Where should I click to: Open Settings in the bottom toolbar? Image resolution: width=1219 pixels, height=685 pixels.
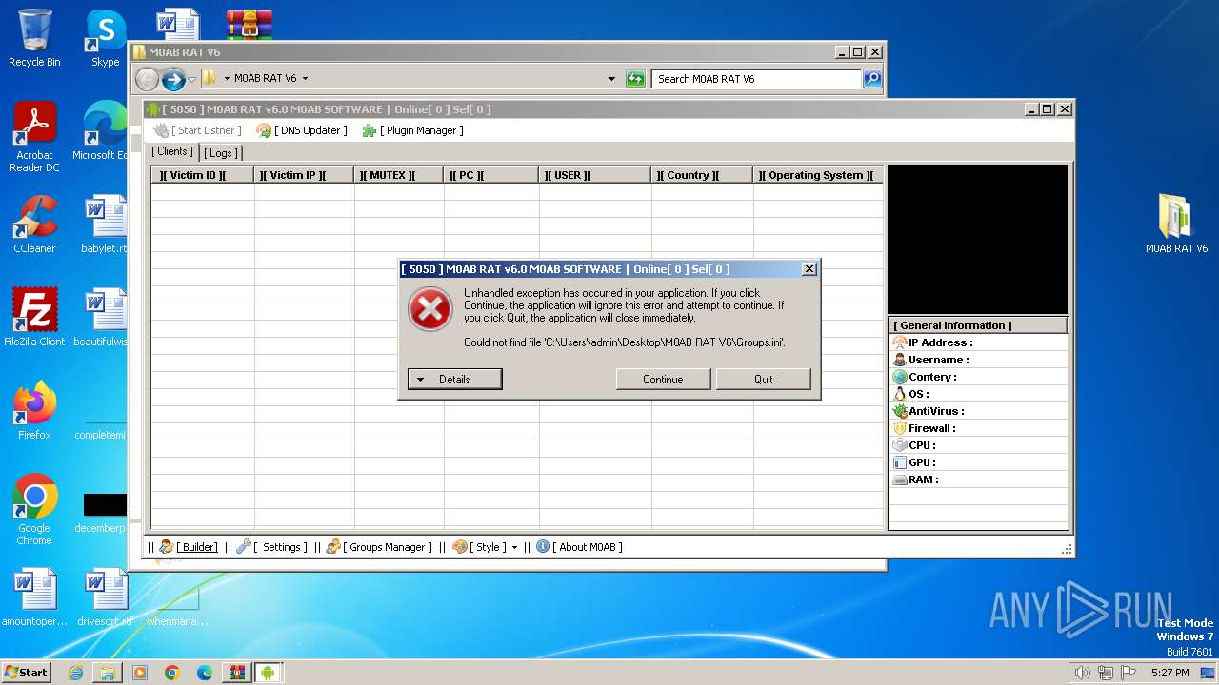pyautogui.click(x=272, y=547)
